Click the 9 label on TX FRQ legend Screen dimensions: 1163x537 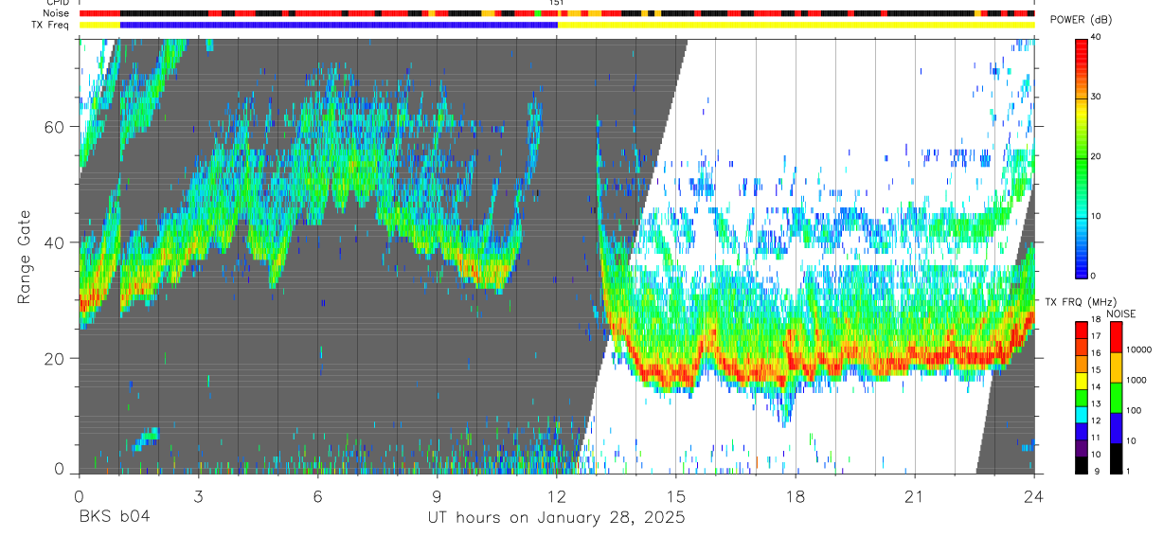(1095, 471)
